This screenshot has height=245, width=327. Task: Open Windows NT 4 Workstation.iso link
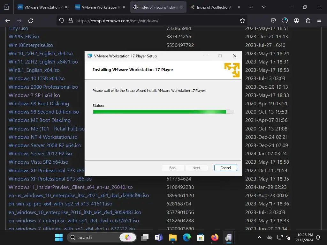coord(43,137)
